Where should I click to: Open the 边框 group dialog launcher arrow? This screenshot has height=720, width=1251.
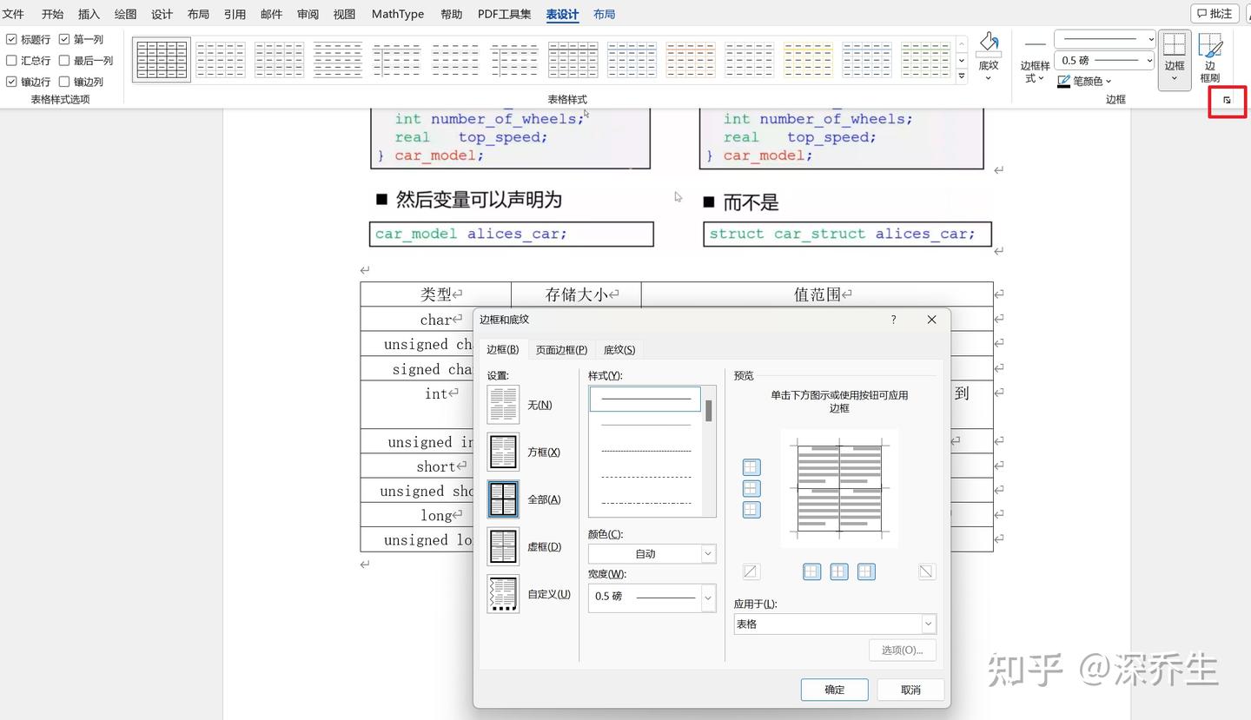coord(1227,100)
